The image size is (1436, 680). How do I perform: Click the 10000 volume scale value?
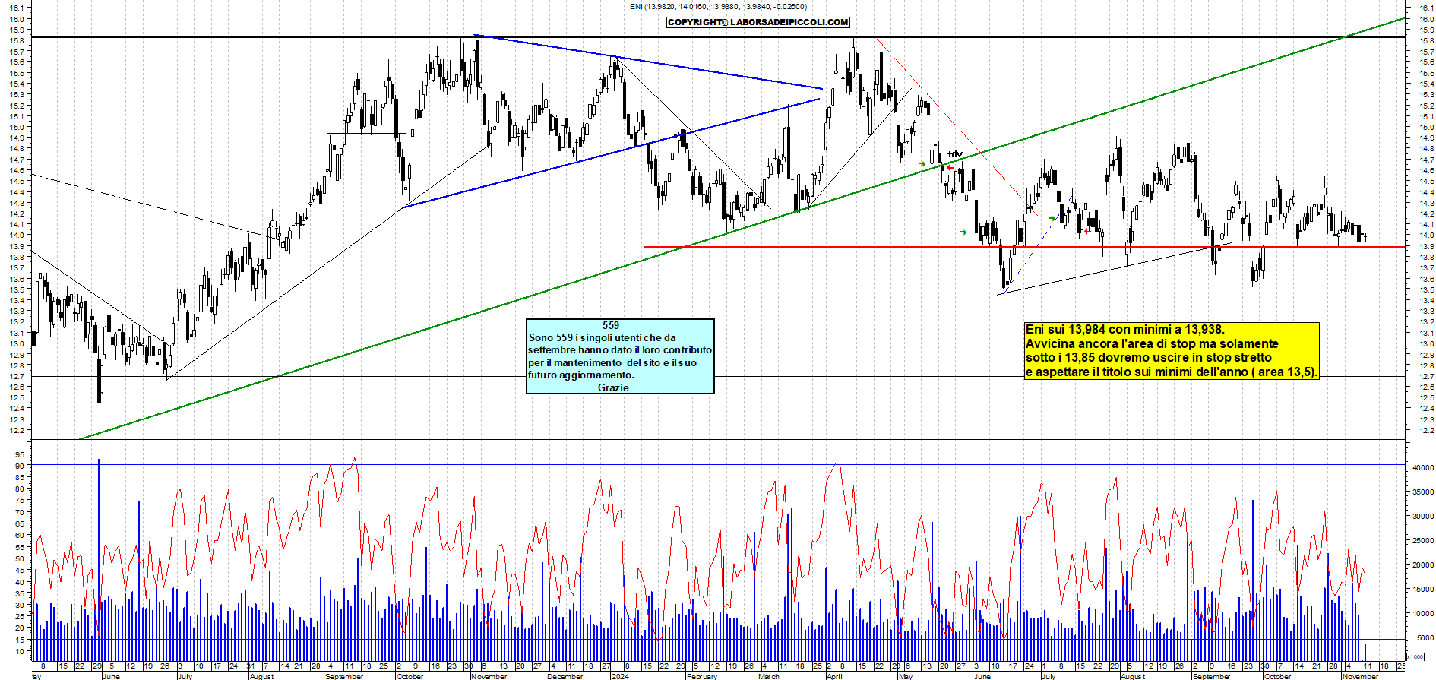click(x=1423, y=614)
